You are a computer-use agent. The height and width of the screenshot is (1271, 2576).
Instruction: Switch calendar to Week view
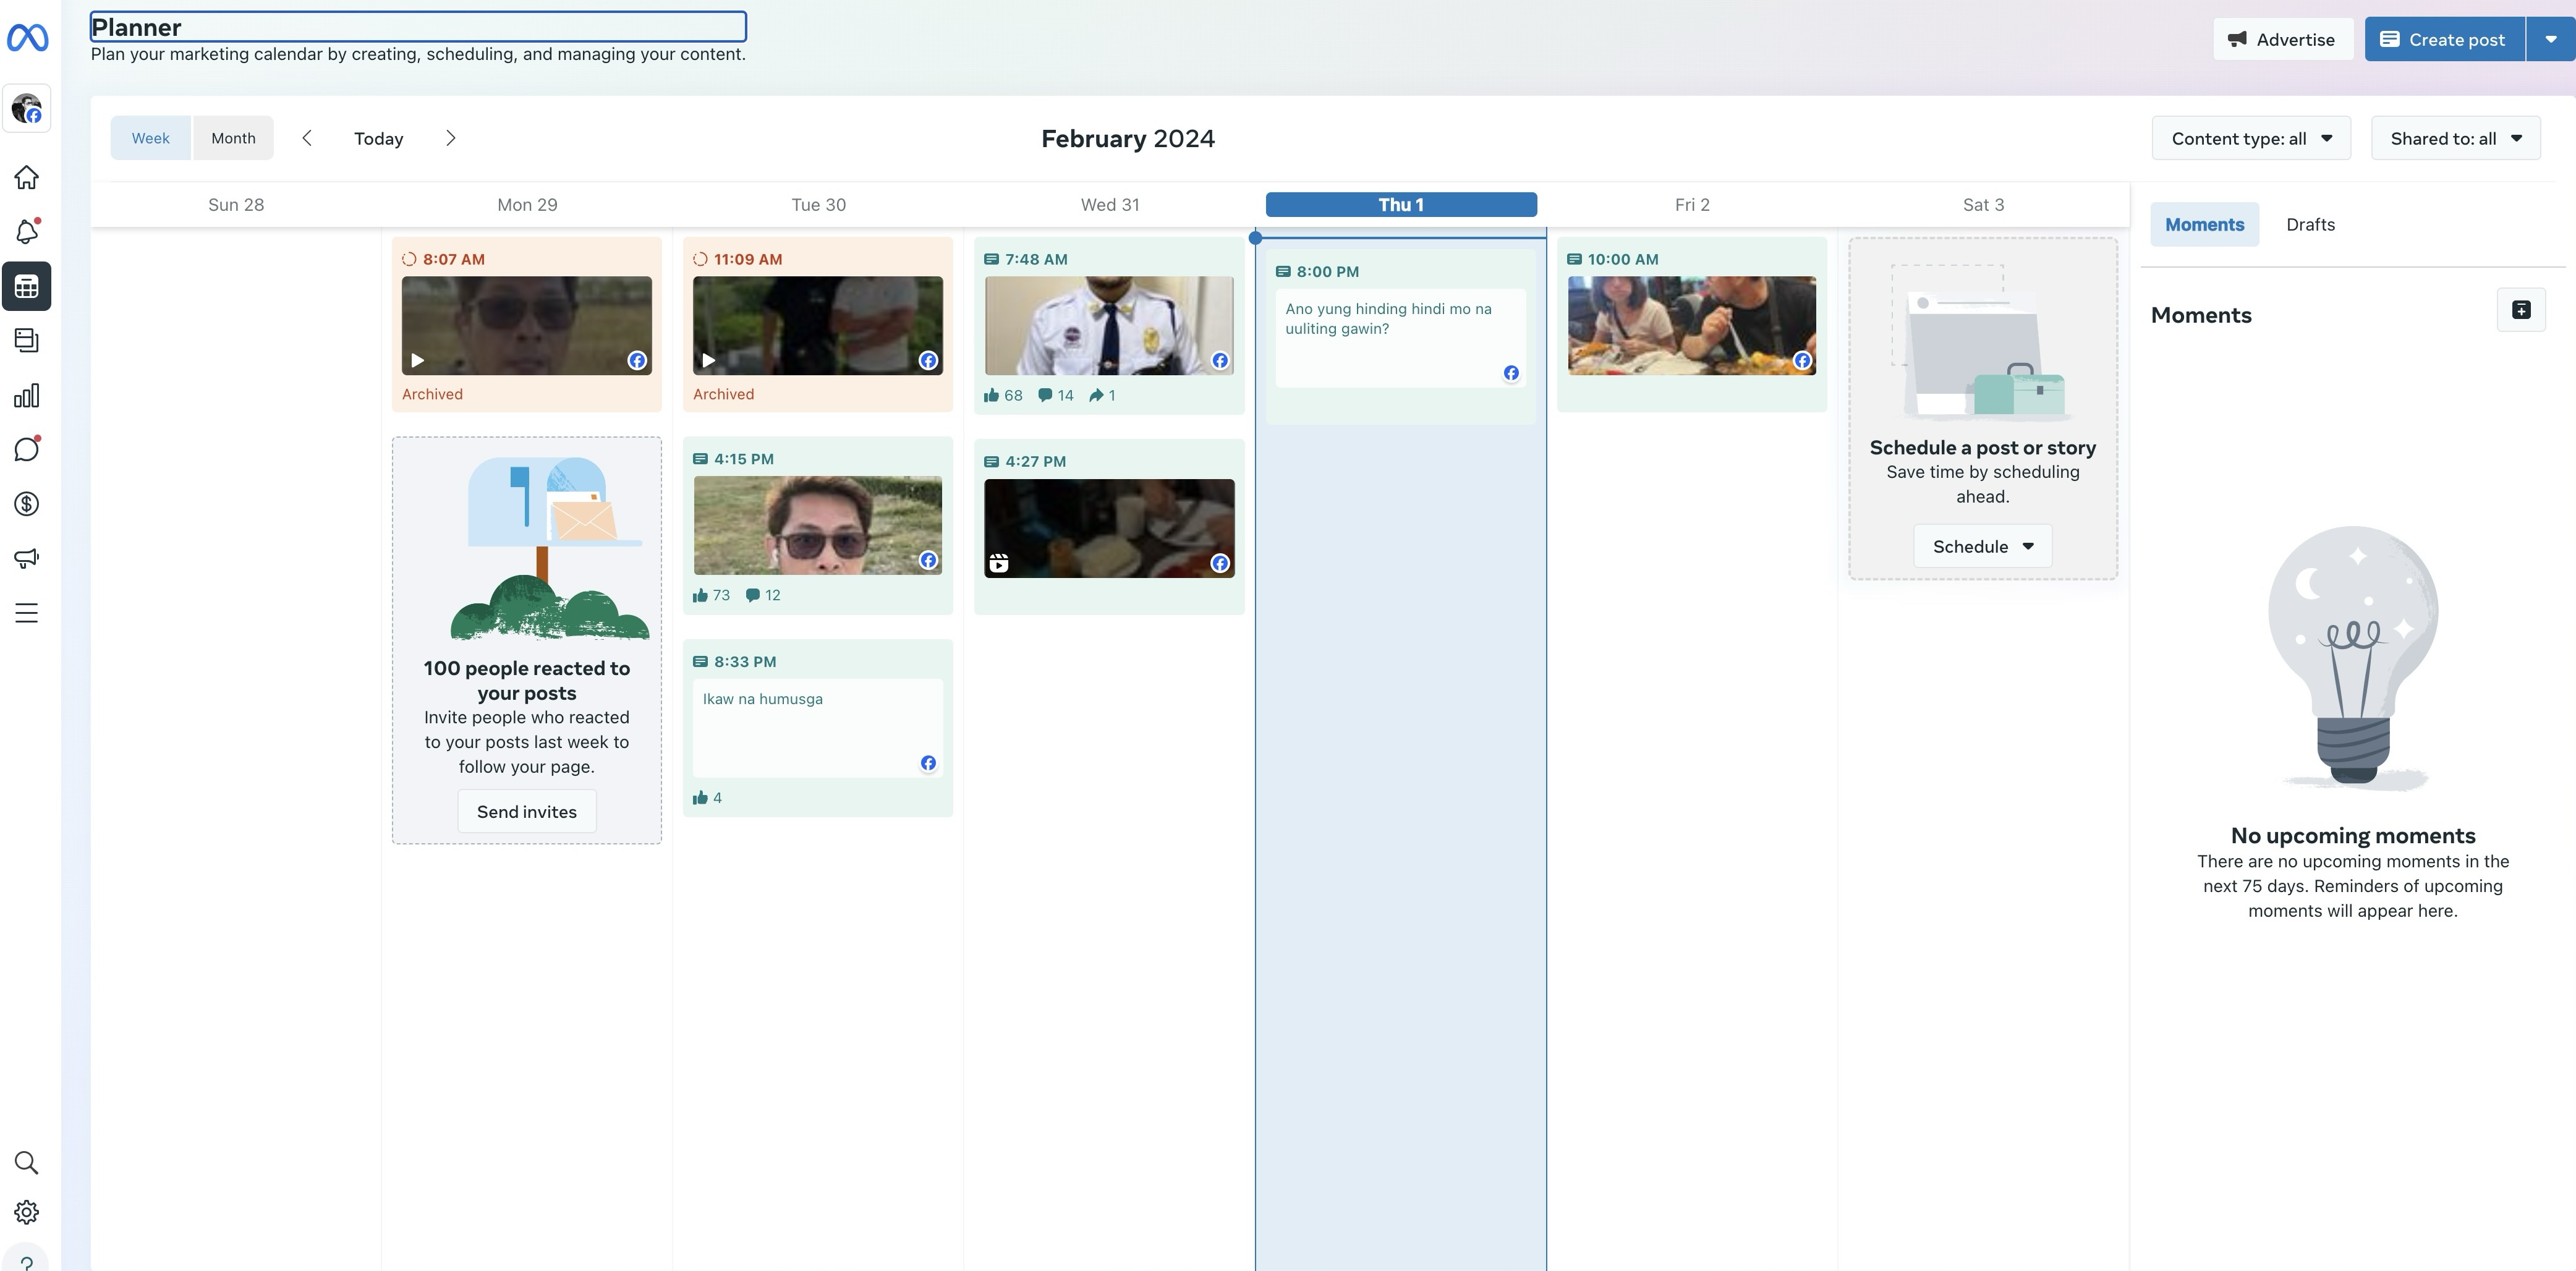150,138
